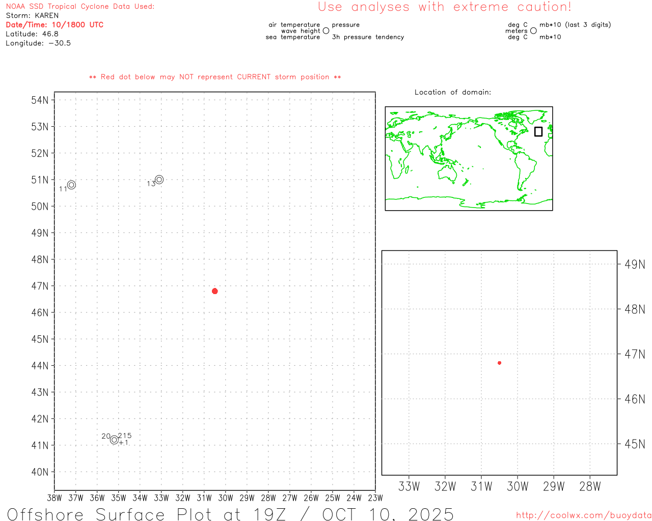
Task: Select the buoy station marker labeled 13
Action: click(x=159, y=180)
